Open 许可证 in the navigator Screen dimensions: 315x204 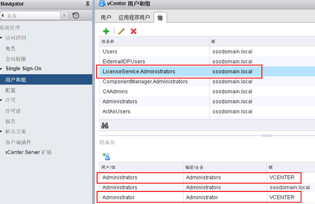13,111
